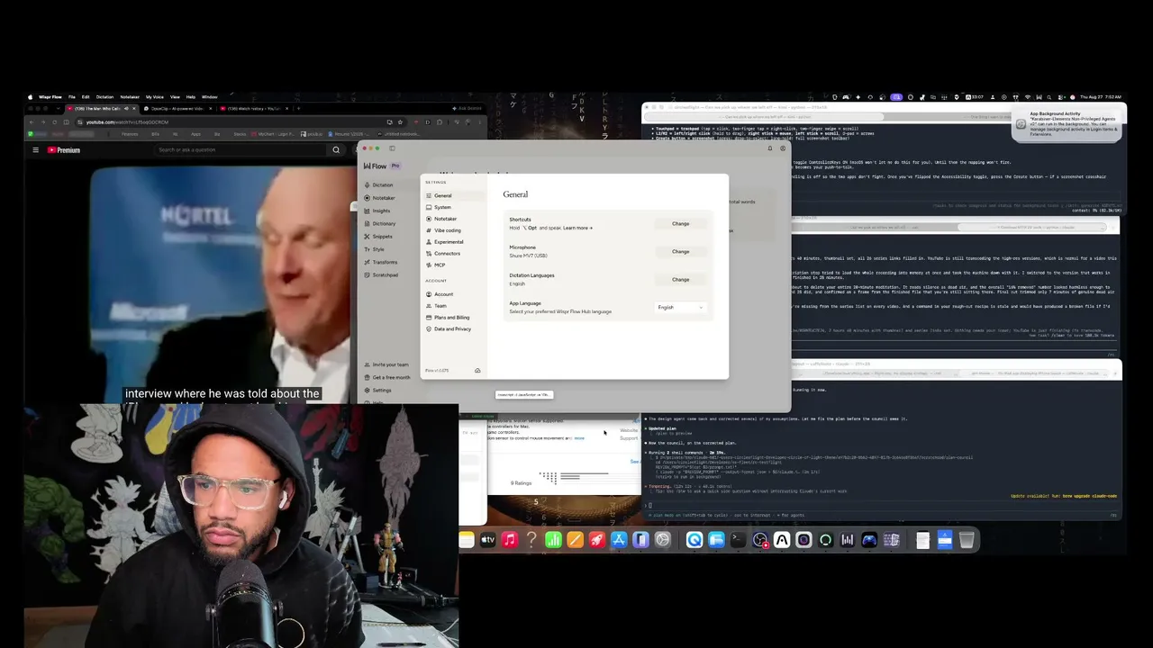Follow the Learn more link under Shortcuts
The image size is (1153, 648).
coord(577,229)
